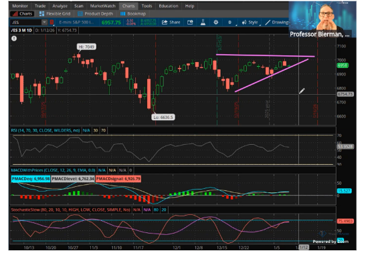Switch to the MarketWatch tab
Screen dimensions: 372x259
[x=102, y=6]
